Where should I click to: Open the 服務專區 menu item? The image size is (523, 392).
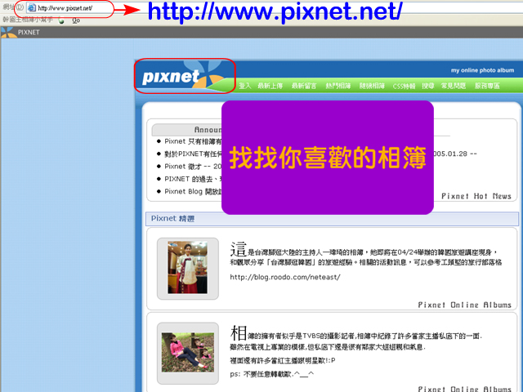pyautogui.click(x=487, y=86)
